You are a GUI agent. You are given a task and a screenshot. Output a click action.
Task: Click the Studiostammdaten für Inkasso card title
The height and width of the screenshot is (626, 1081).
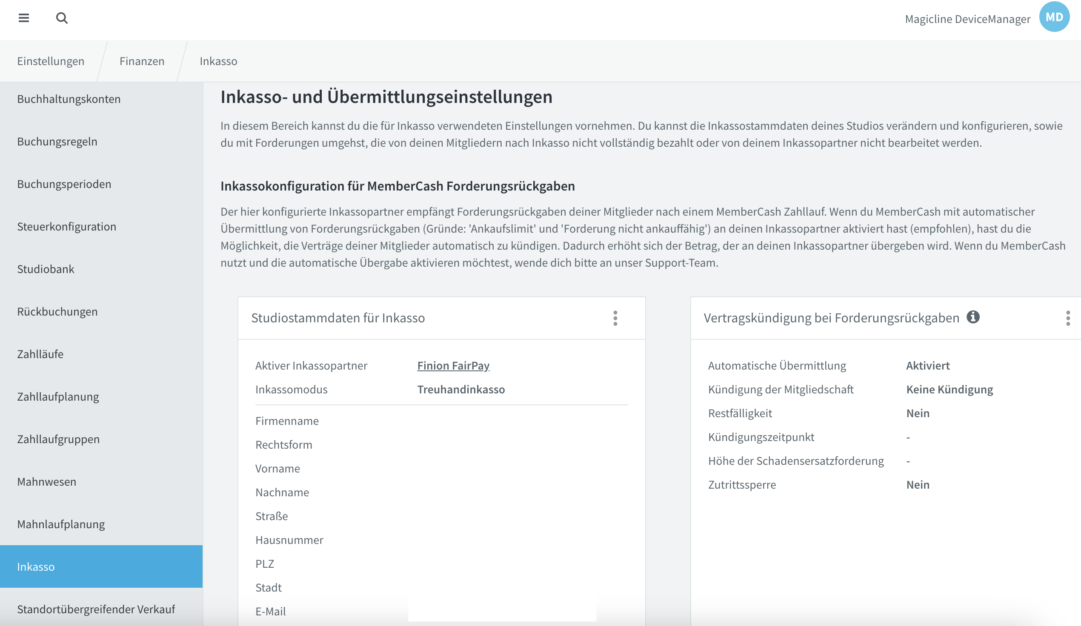point(338,318)
